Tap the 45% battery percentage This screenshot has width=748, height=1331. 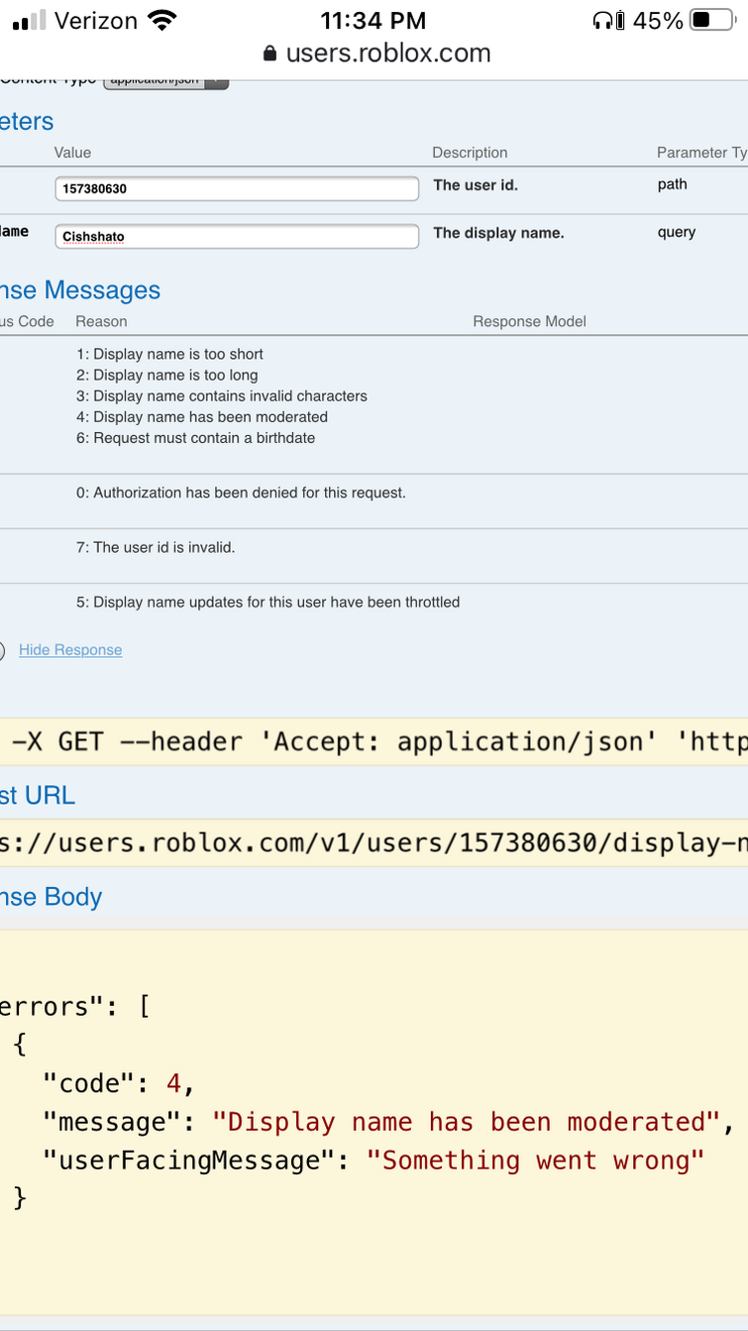658,21
